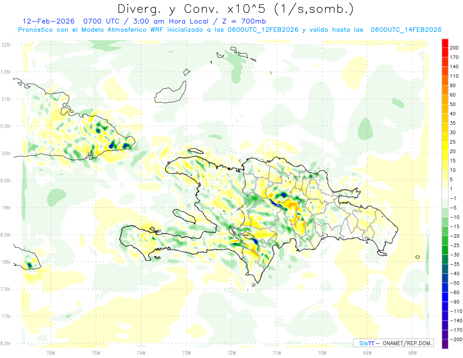
Task: Click the 'ONAMET/REP.DOM.' credit label
Action: [407, 343]
